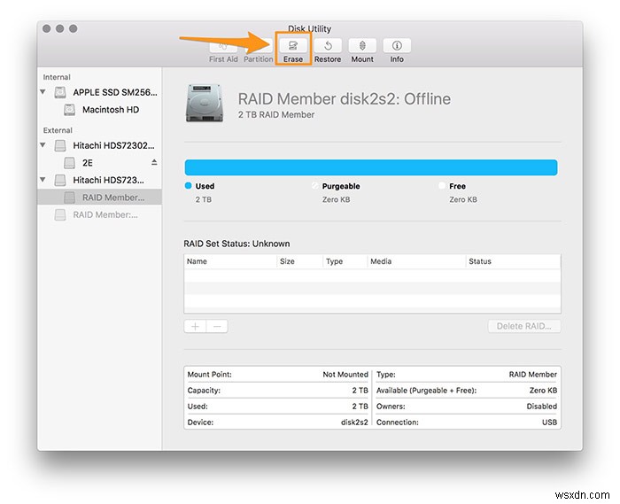The width and height of the screenshot is (620, 504).
Task: Select APPLE SSD SM256... drive row
Action: tap(99, 92)
